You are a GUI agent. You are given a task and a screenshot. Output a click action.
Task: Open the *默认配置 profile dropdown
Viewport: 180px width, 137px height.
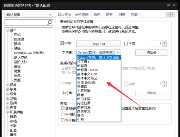click(29, 15)
